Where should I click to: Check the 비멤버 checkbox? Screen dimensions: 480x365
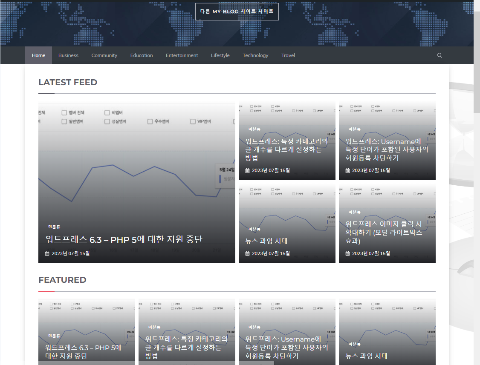[107, 112]
